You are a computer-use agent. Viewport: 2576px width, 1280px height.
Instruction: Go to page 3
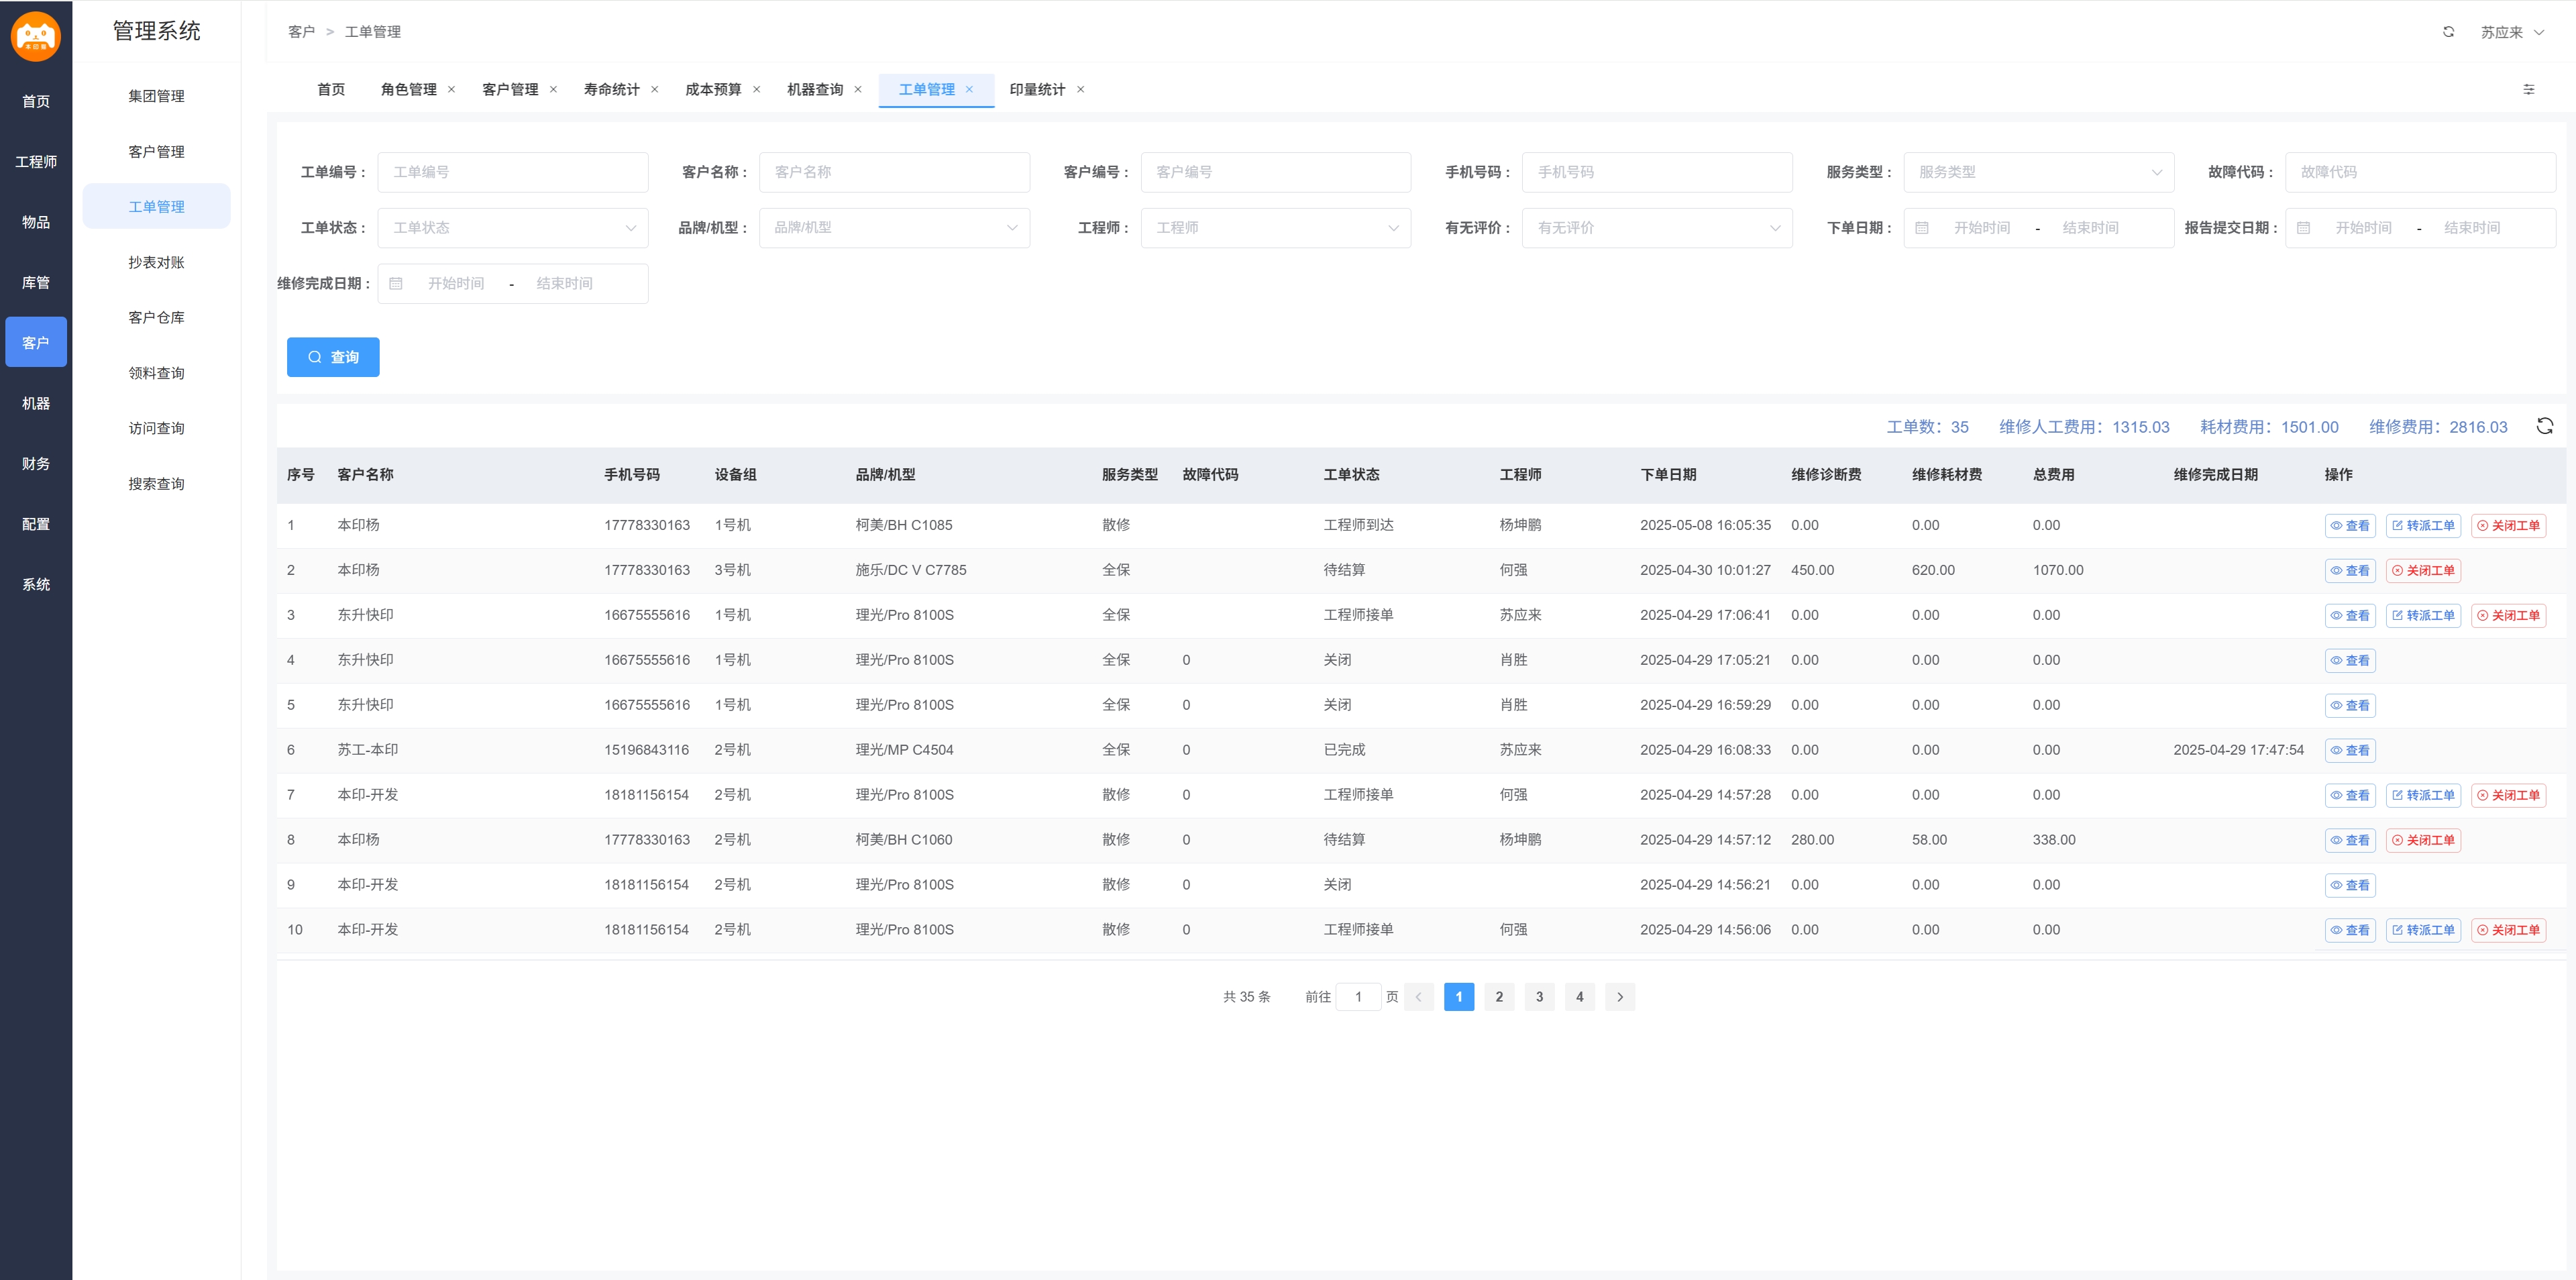click(x=1539, y=997)
